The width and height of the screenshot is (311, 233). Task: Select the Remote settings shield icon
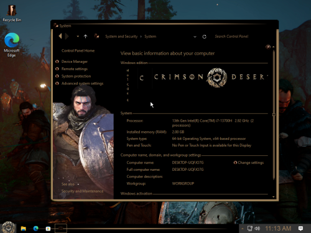point(57,69)
